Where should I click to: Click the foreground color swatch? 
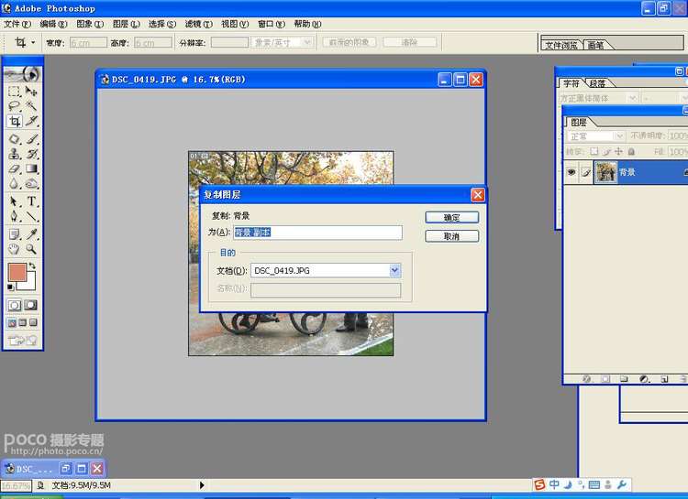click(17, 273)
